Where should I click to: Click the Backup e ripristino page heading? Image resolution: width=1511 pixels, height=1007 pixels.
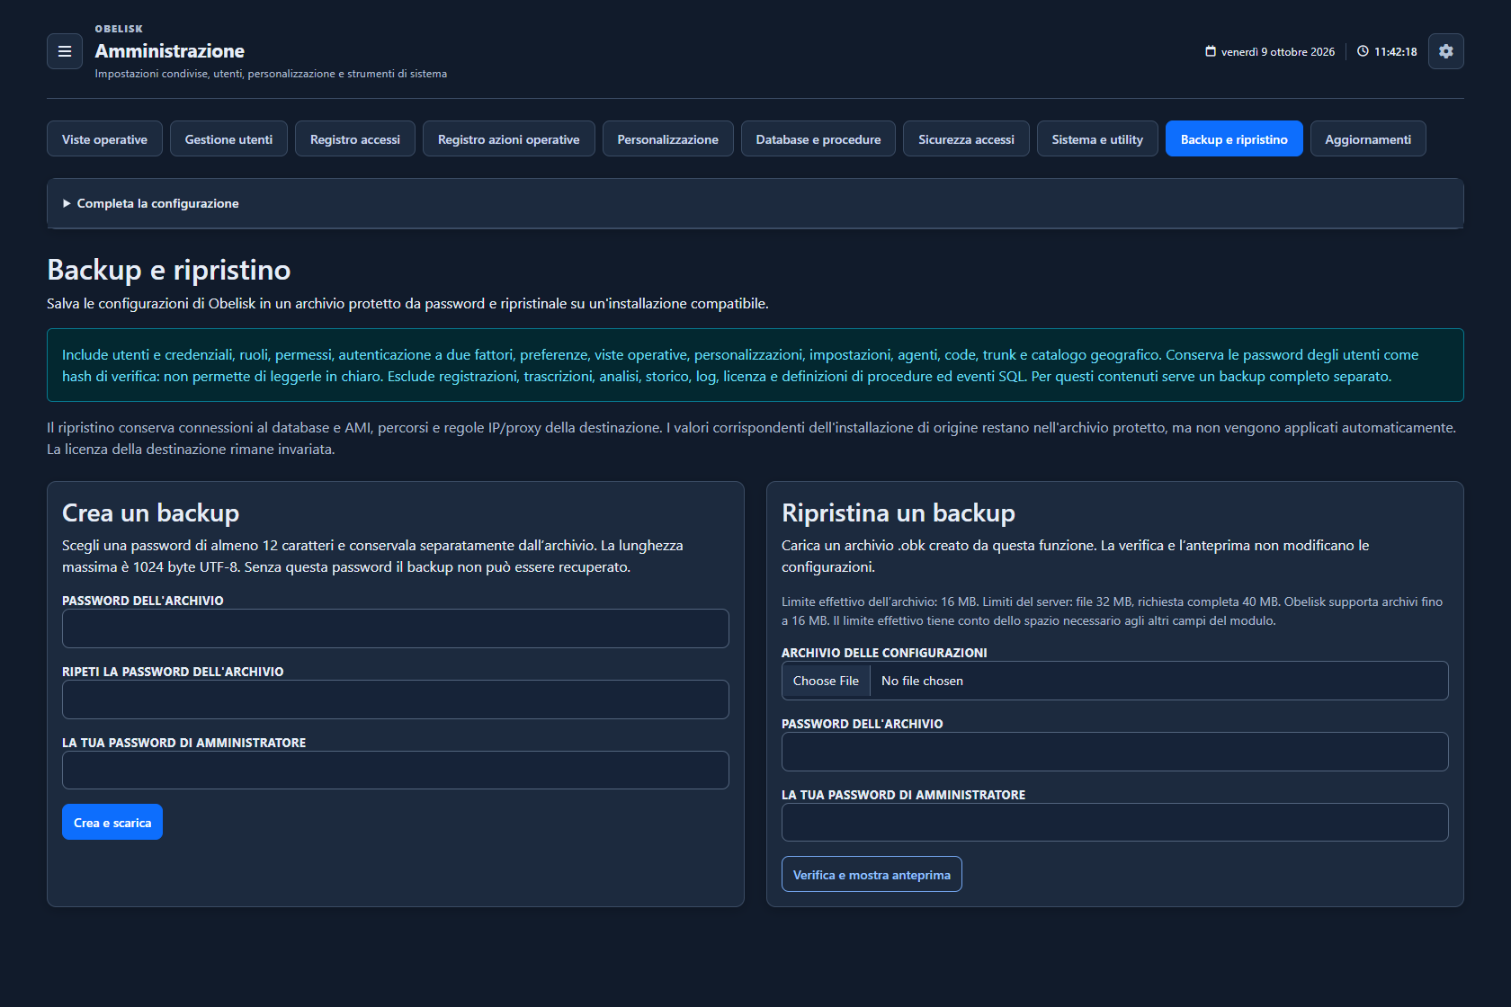point(169,270)
